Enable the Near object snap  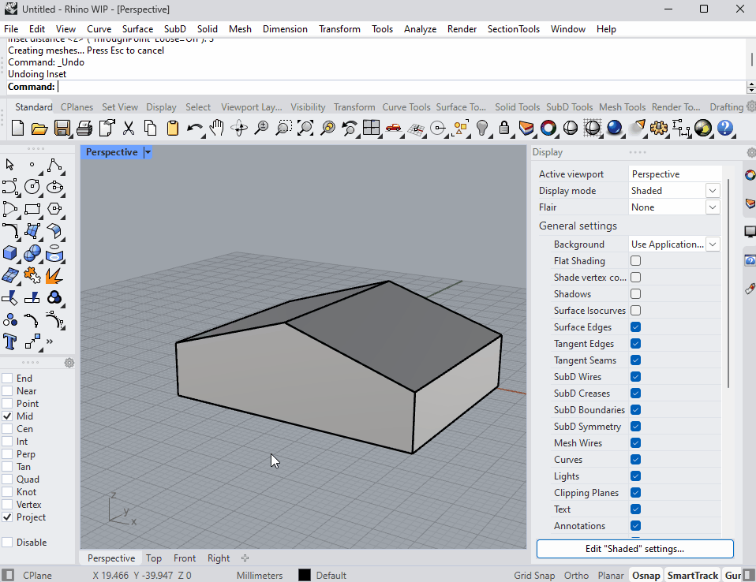tap(7, 390)
